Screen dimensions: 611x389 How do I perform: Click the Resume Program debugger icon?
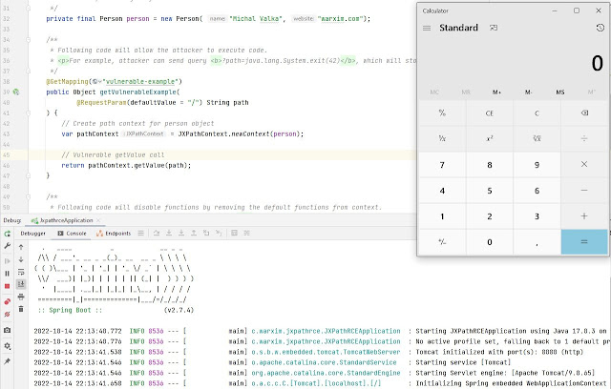pyautogui.click(x=7, y=261)
